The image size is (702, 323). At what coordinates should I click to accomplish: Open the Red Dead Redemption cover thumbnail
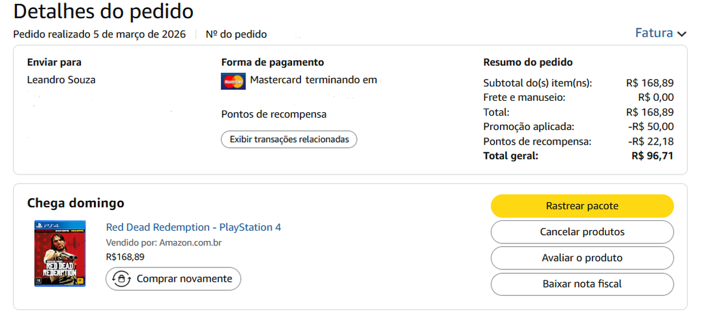pyautogui.click(x=60, y=253)
